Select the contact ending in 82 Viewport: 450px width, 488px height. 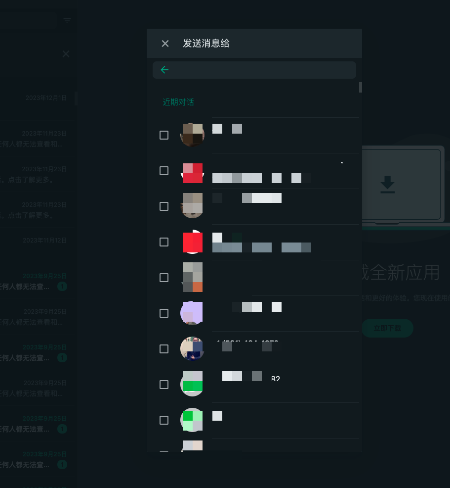[164, 385]
